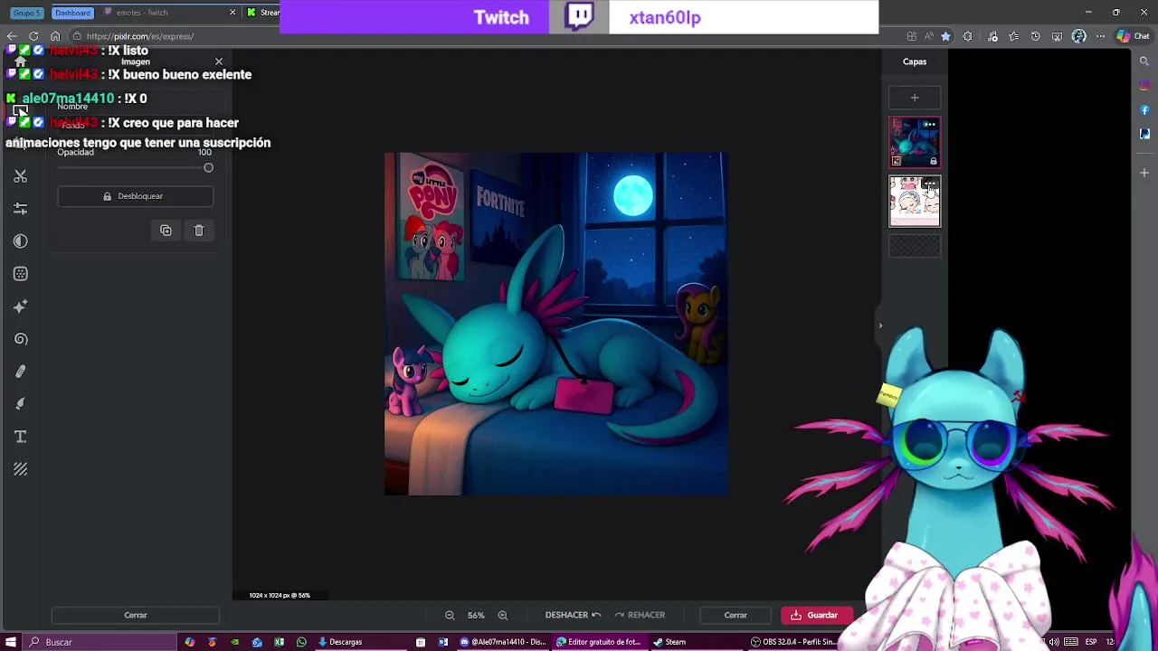
Task: Click DESHACER to undo
Action: 573,615
